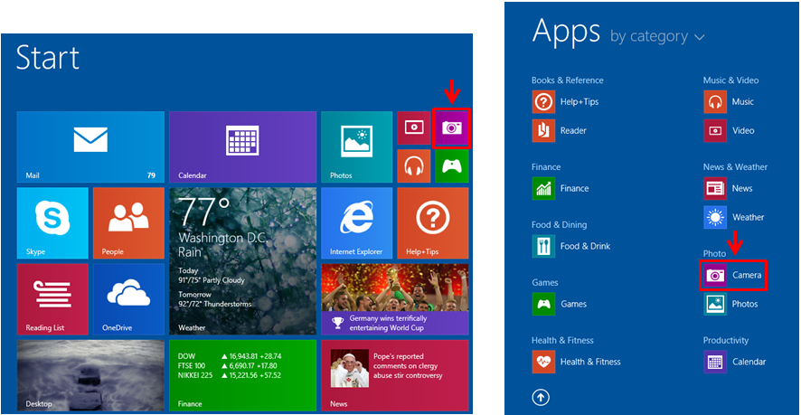Image resolution: width=801 pixels, height=415 pixels.
Task: Open the Video tile on Start screen
Action: pyautogui.click(x=414, y=127)
